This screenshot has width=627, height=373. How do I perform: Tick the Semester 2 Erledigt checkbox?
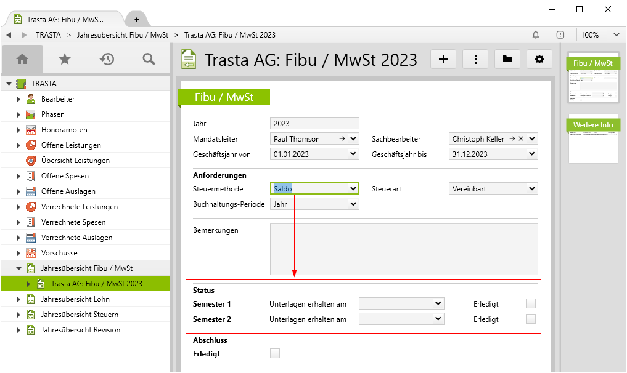click(530, 319)
